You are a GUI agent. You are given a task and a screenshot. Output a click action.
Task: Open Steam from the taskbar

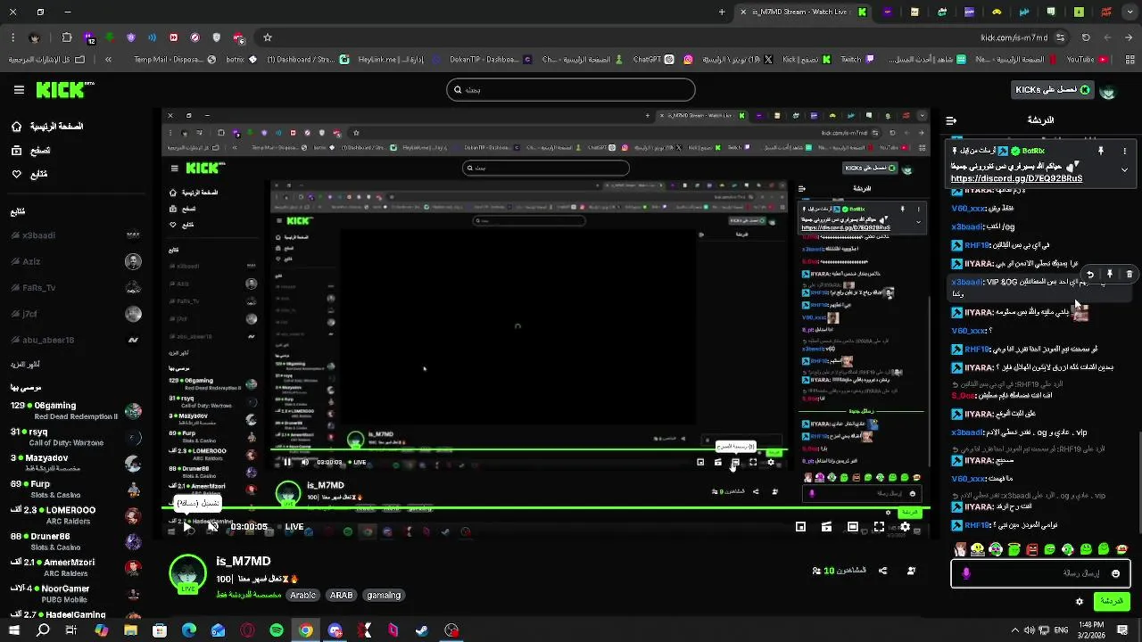coord(422,630)
